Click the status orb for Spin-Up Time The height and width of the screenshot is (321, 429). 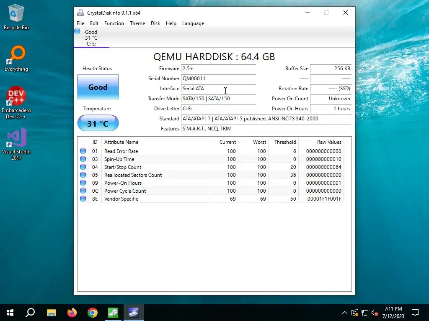click(x=83, y=159)
